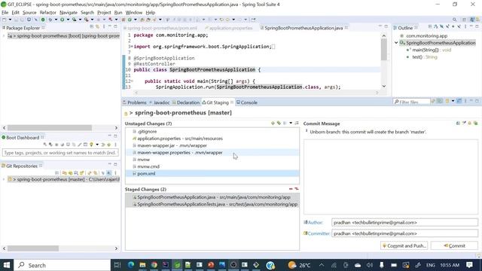Open File menu
The height and width of the screenshot is (271, 482).
point(5,13)
